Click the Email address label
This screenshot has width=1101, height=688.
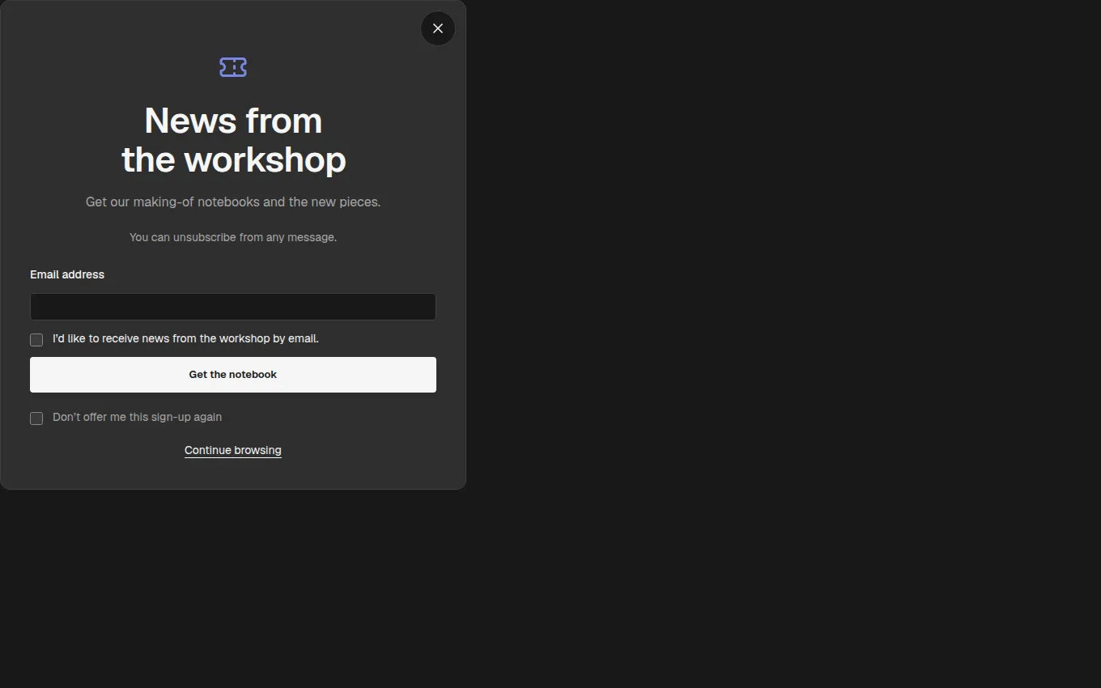pyautogui.click(x=67, y=274)
